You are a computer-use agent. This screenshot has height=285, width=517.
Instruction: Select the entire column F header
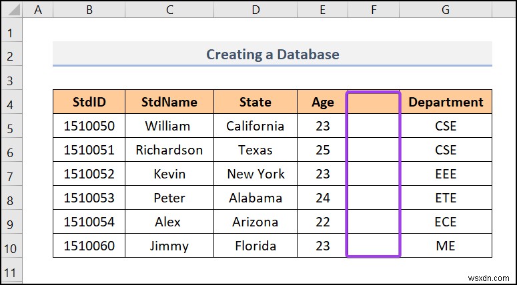[373, 9]
